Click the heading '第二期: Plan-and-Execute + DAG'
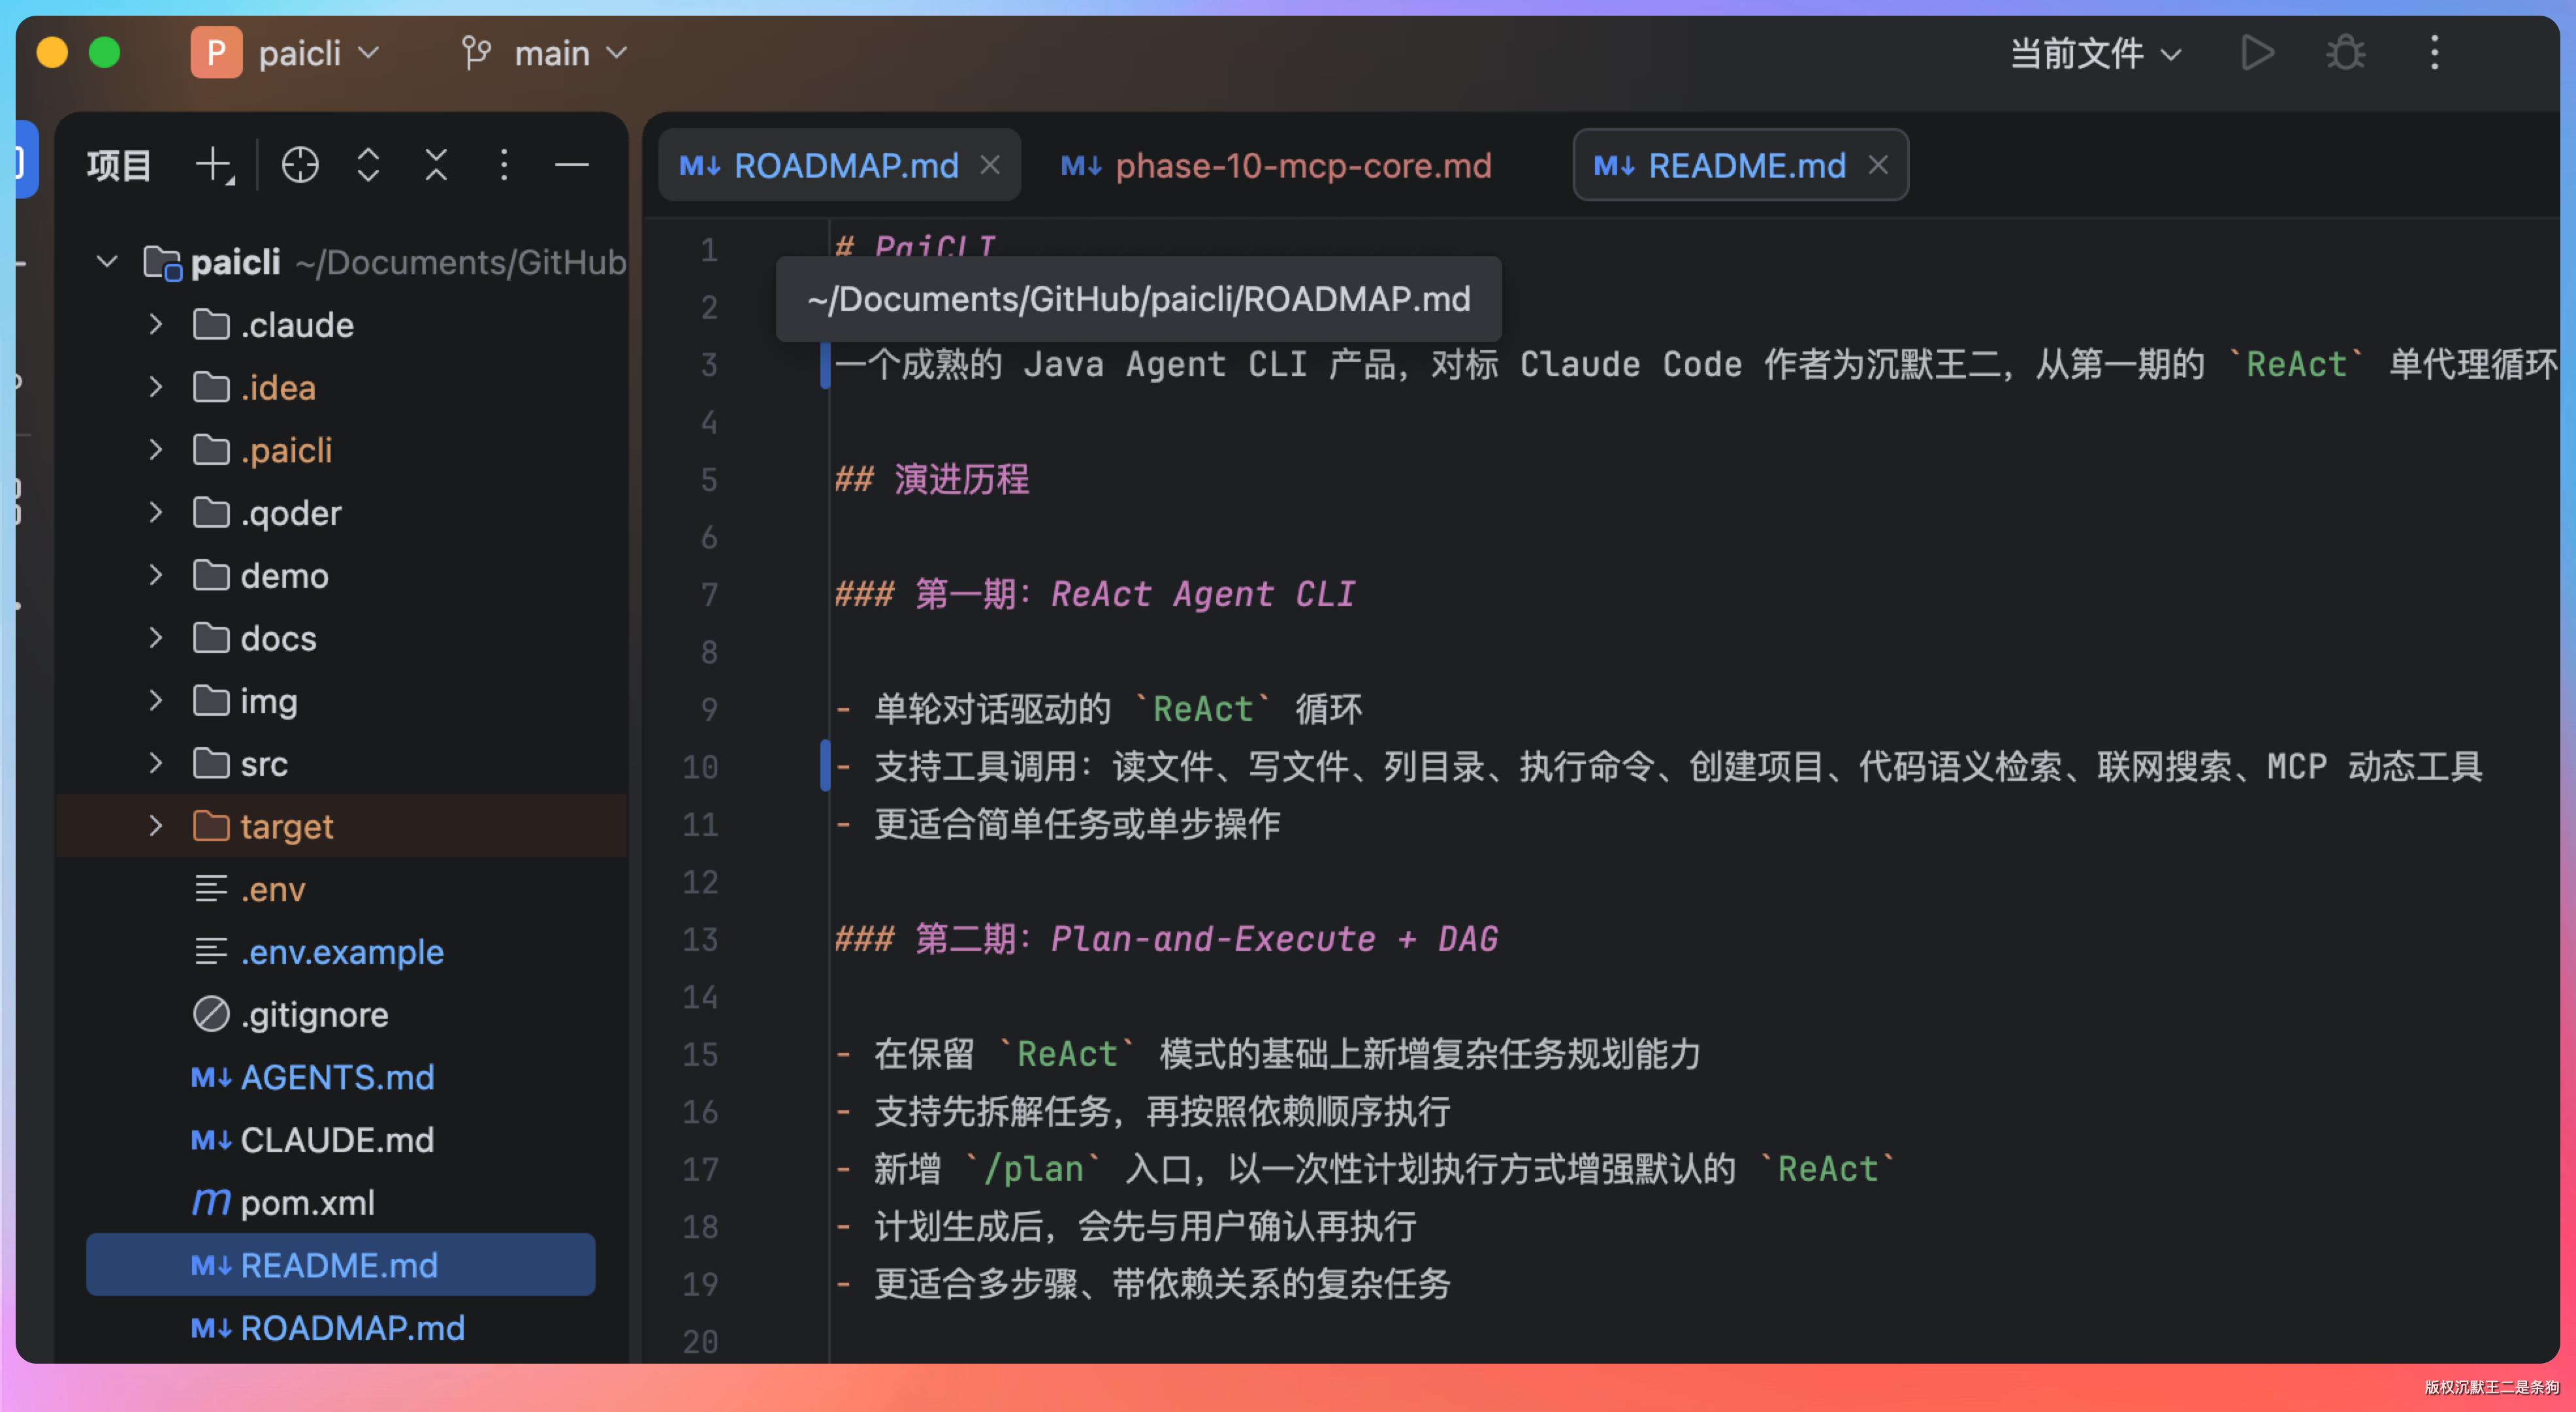The image size is (2576, 1412). click(x=1207, y=939)
